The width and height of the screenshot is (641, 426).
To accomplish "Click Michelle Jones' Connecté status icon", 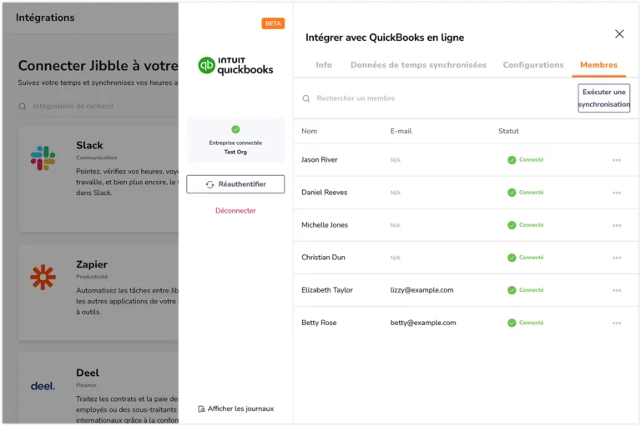I will point(512,225).
